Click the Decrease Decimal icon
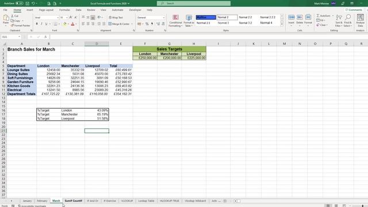Screen dimensions: 368x207 tap(163, 24)
